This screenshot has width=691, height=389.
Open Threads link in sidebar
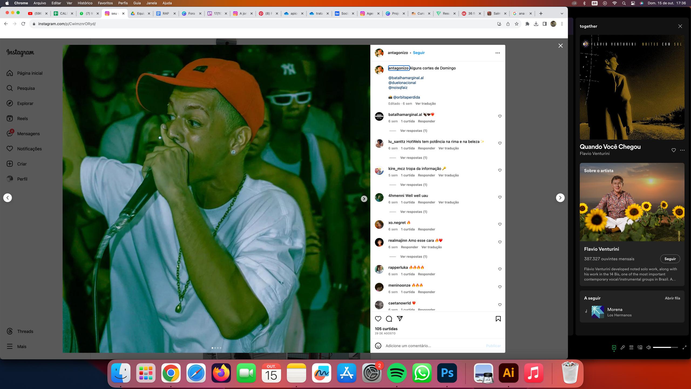pos(25,331)
